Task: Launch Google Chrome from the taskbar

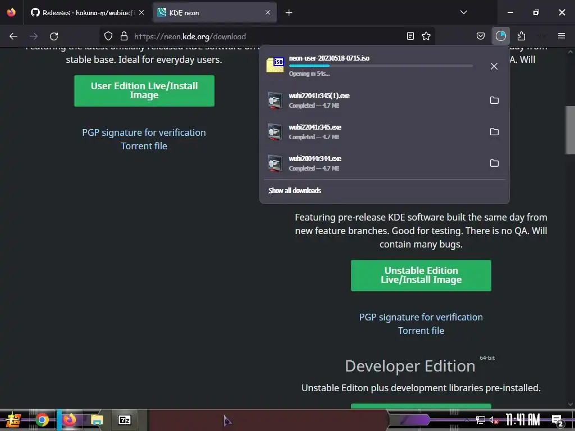Action: pyautogui.click(x=42, y=420)
